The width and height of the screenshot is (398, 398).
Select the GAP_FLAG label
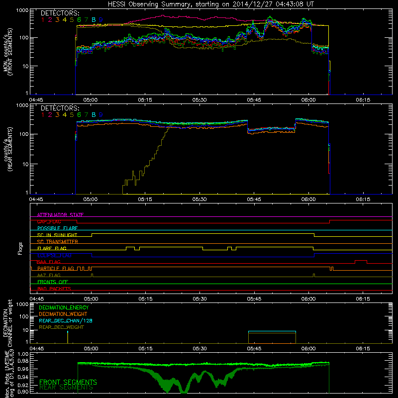point(49,221)
